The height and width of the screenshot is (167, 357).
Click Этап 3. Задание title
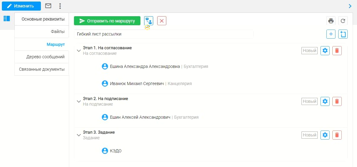point(99,132)
